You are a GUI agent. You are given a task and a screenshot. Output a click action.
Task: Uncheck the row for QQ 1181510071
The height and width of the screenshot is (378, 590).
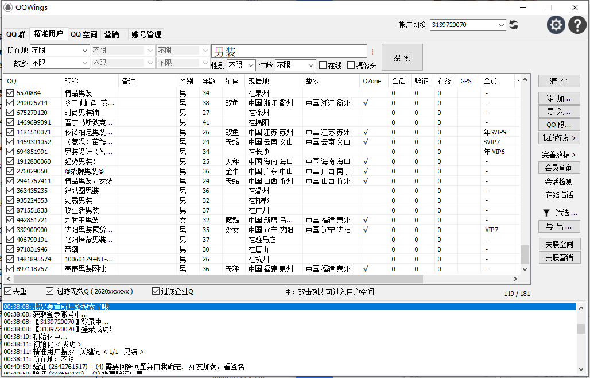[10, 132]
